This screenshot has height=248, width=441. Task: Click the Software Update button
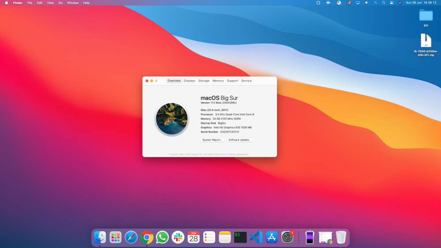pyautogui.click(x=239, y=140)
